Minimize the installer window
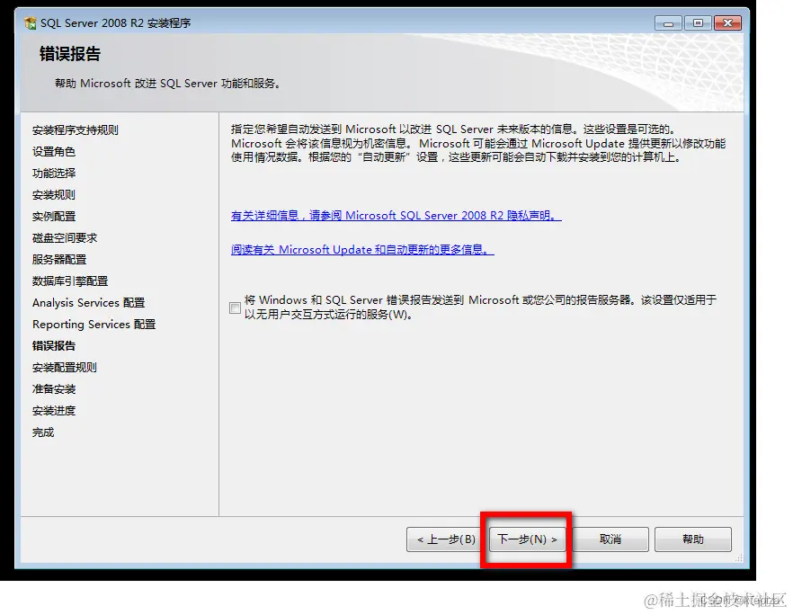The width and height of the screenshot is (793, 615). (668, 23)
